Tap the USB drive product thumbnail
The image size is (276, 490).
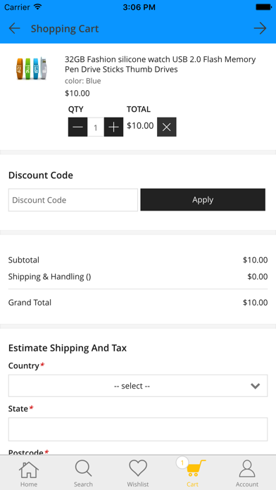(31, 68)
